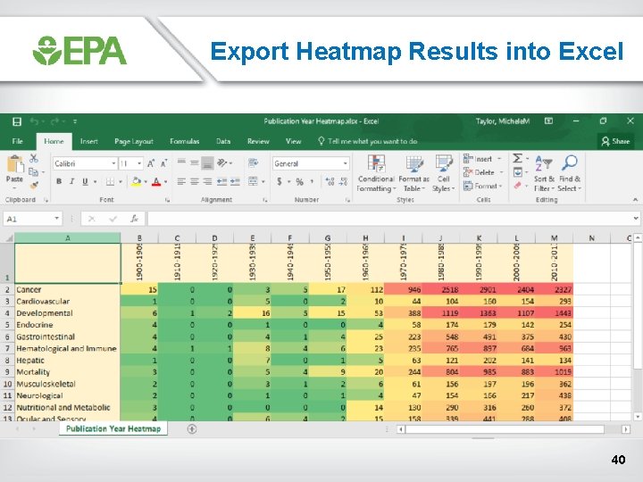Click the Undo arrow icon
This screenshot has height=482, width=643.
35,121
